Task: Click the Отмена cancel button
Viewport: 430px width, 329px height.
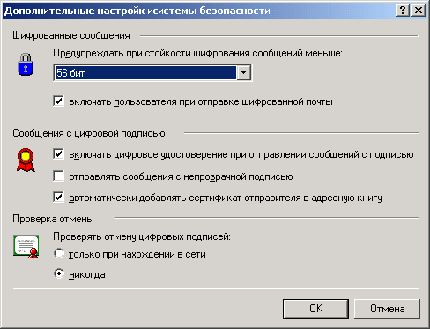Action: 387,309
